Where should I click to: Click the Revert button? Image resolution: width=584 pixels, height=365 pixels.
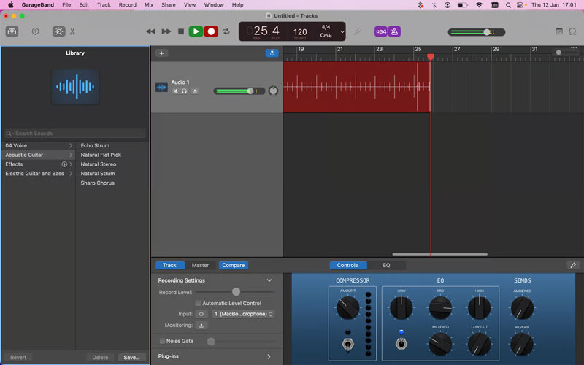[x=18, y=357]
